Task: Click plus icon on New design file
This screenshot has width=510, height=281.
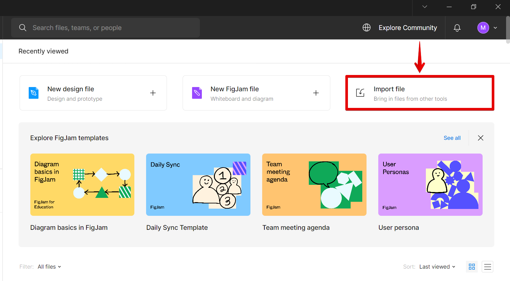Action: [x=153, y=93]
